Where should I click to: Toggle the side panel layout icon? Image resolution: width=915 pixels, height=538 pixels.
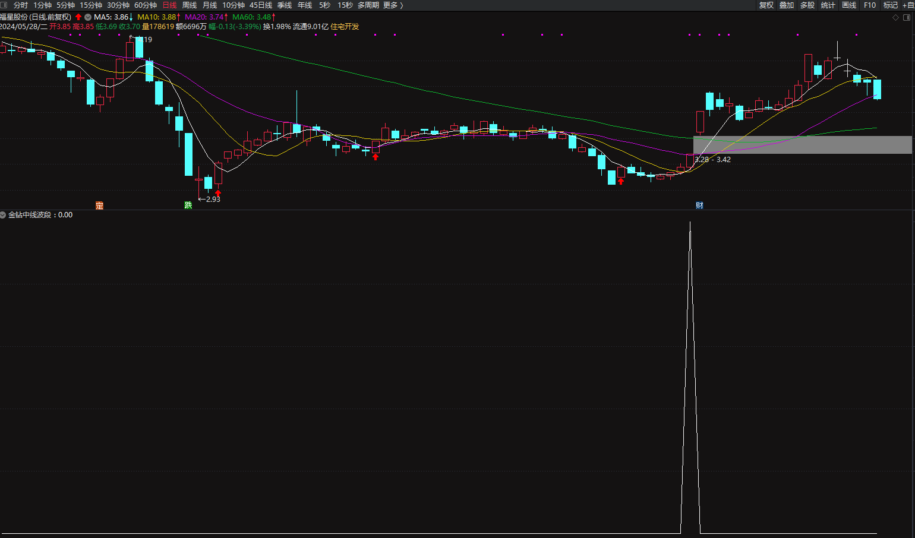[907, 17]
